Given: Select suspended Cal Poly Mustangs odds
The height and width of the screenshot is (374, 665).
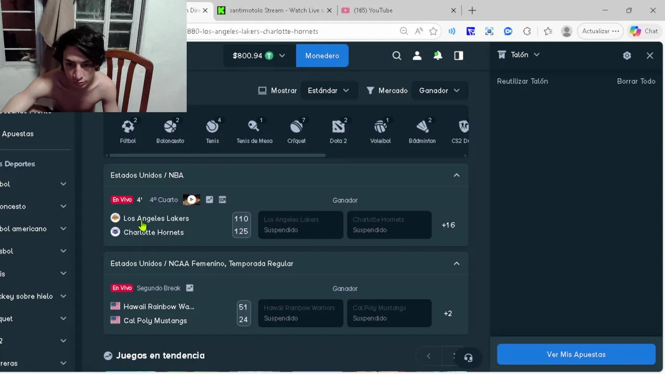Looking at the screenshot, I should point(389,313).
